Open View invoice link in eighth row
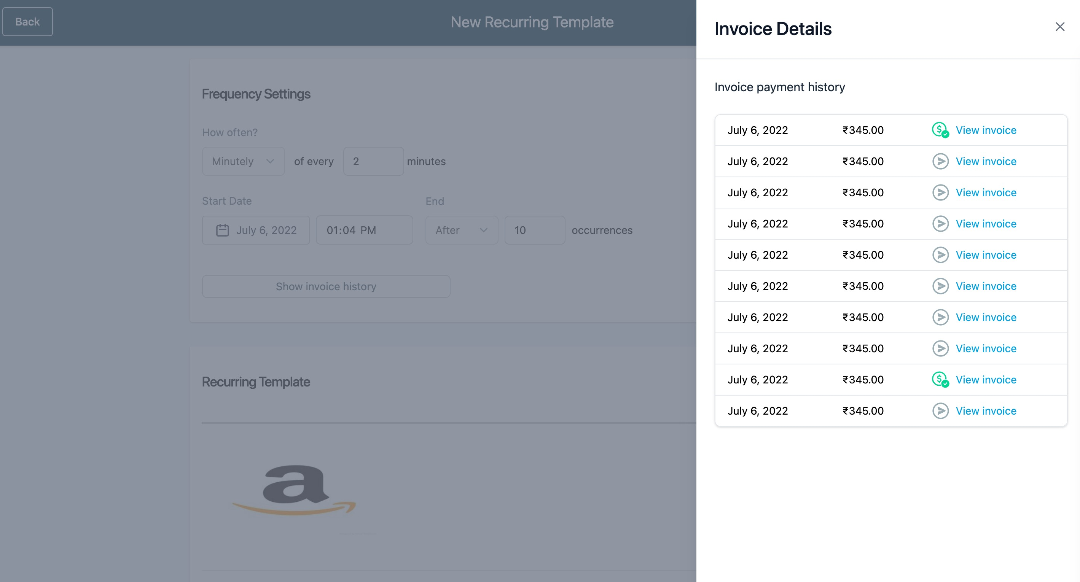The height and width of the screenshot is (582, 1080). (986, 348)
